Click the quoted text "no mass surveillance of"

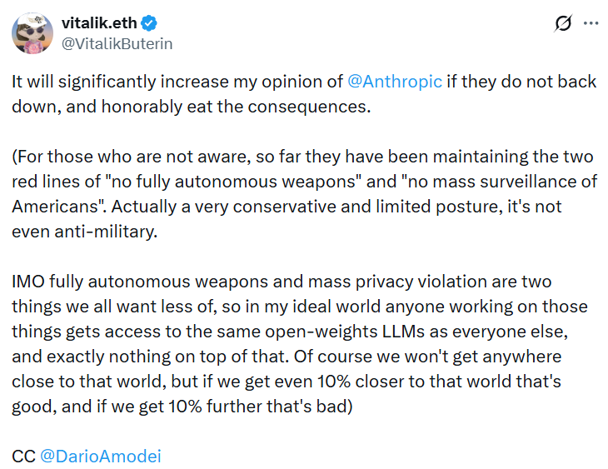coord(487,182)
